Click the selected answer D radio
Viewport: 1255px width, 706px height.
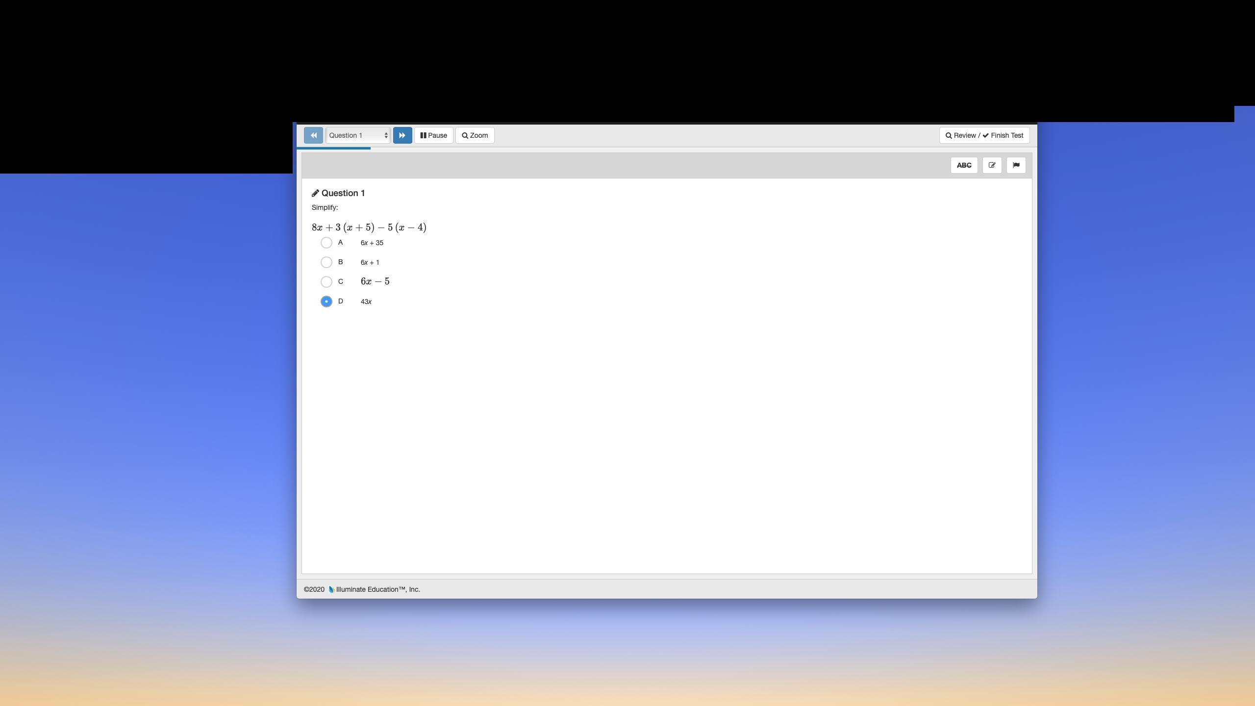[x=326, y=302]
